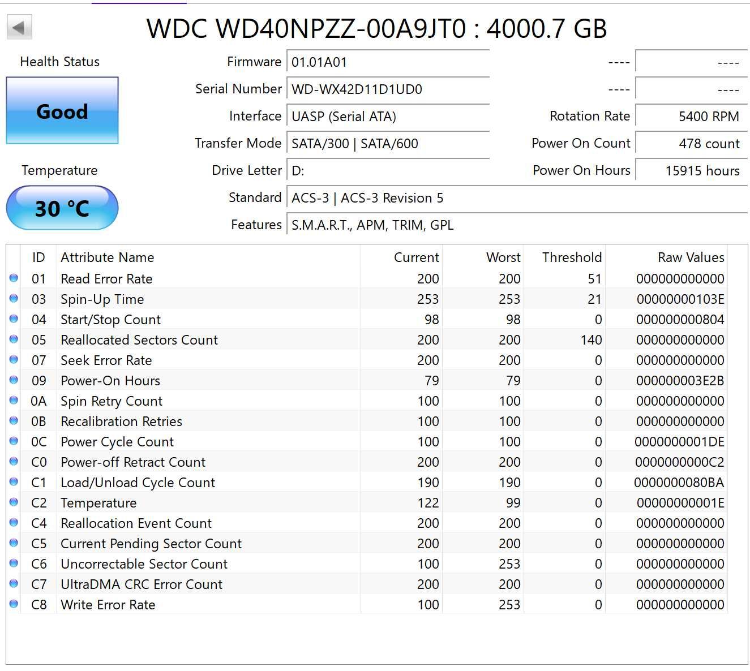
Task: Click raw value 0000000000C2 of Power-off Retract
Action: pos(679,462)
